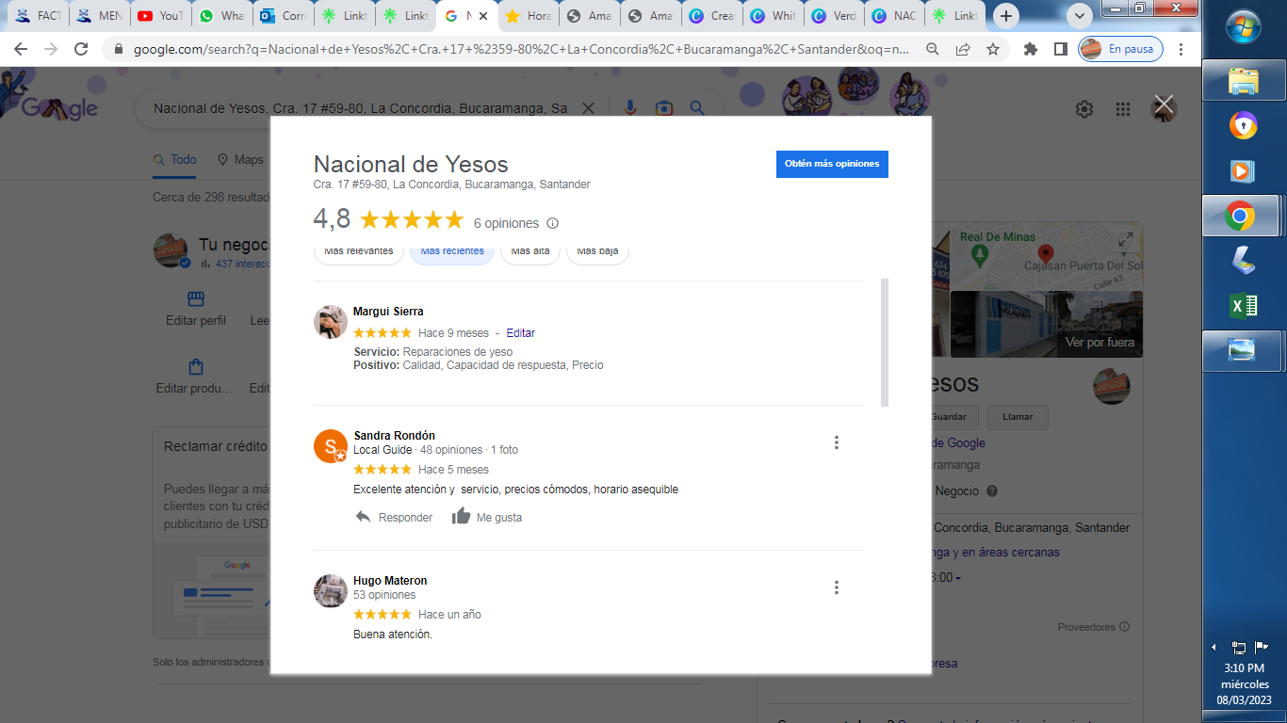This screenshot has width=1287, height=723.
Task: Open the En pausa profile button
Action: [x=1120, y=49]
